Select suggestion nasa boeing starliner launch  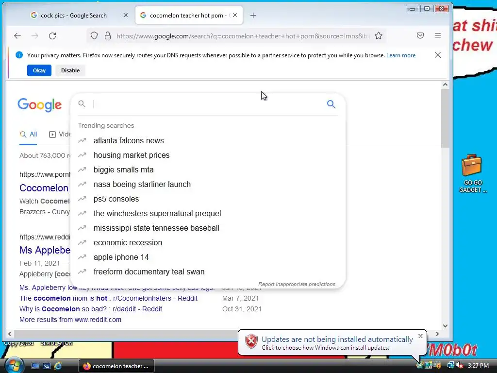click(208, 184)
